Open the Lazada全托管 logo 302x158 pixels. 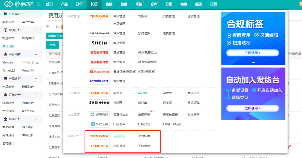click(x=99, y=81)
